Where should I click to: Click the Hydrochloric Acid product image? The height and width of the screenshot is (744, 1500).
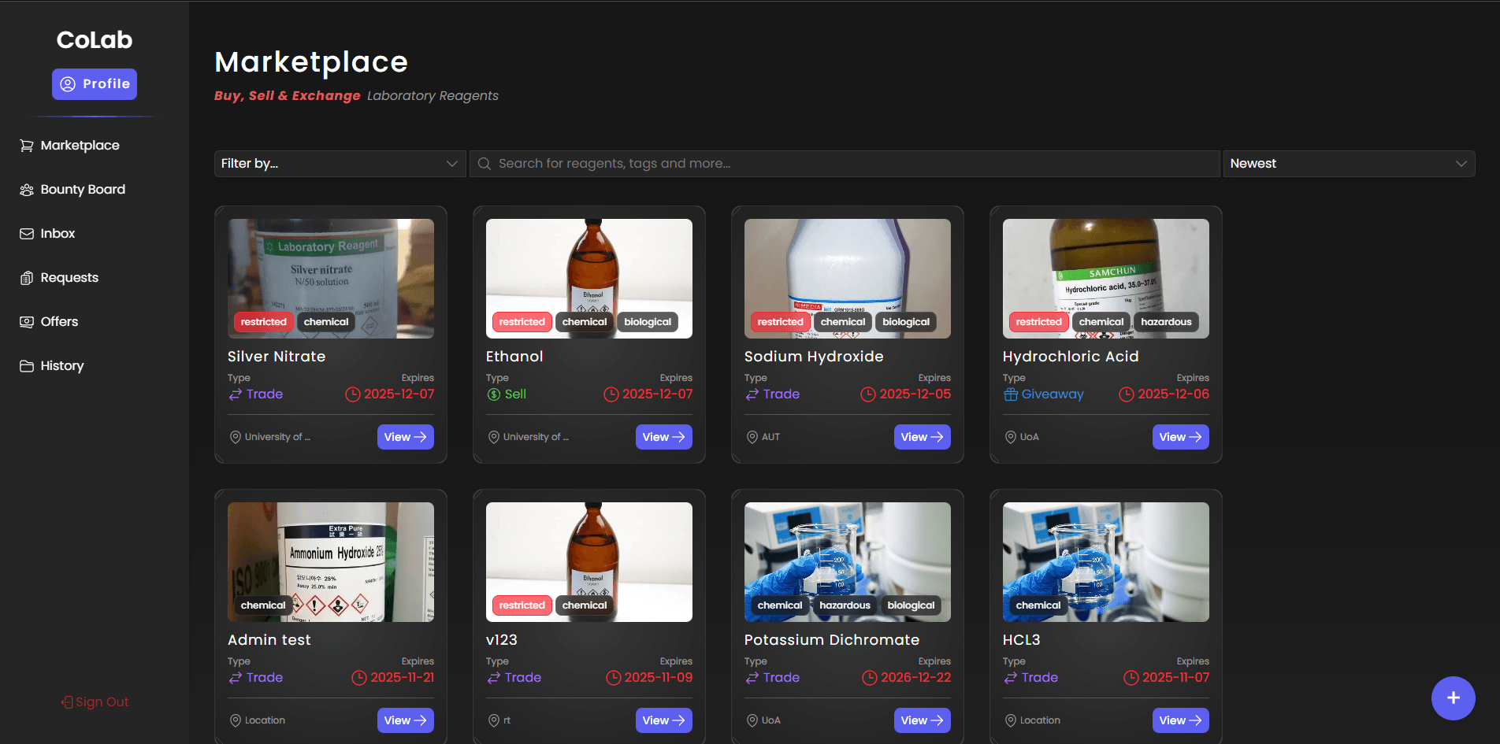[x=1105, y=268]
